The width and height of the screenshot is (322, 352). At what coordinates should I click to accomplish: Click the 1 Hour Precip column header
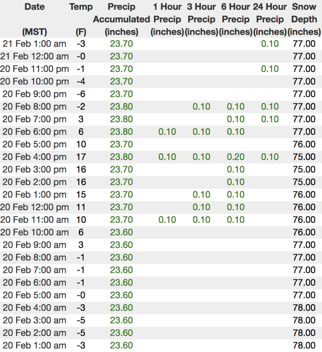click(167, 19)
